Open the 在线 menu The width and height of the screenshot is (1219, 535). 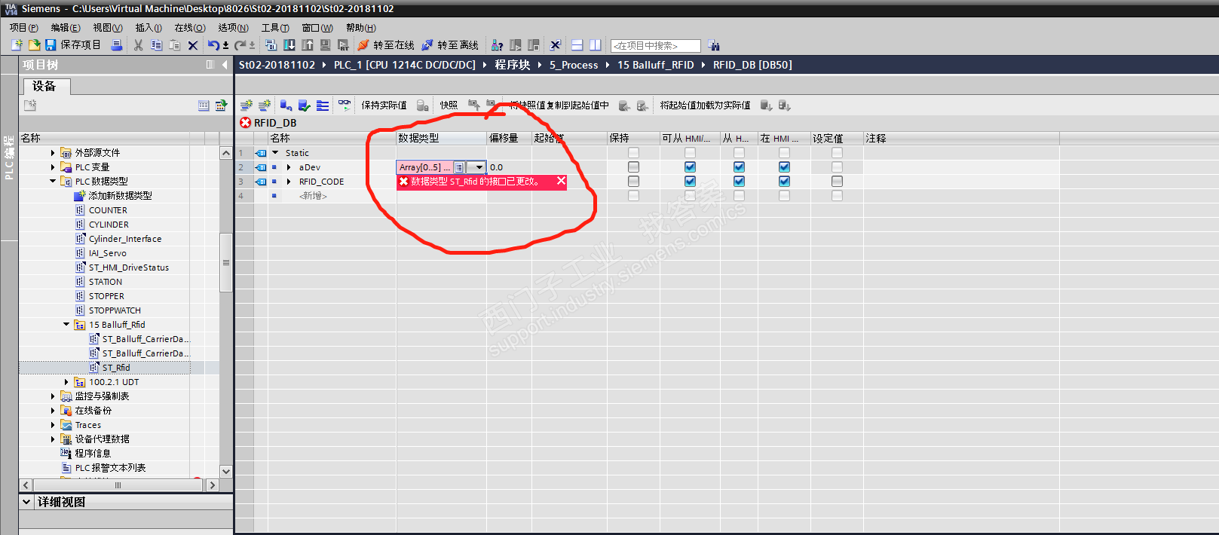pos(190,28)
